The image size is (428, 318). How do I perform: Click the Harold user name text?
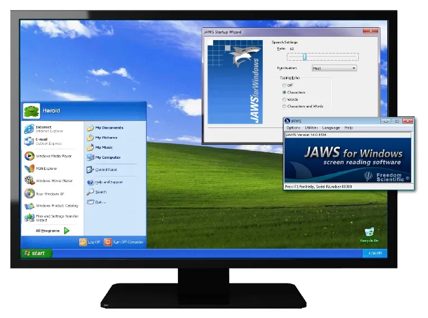coord(51,111)
